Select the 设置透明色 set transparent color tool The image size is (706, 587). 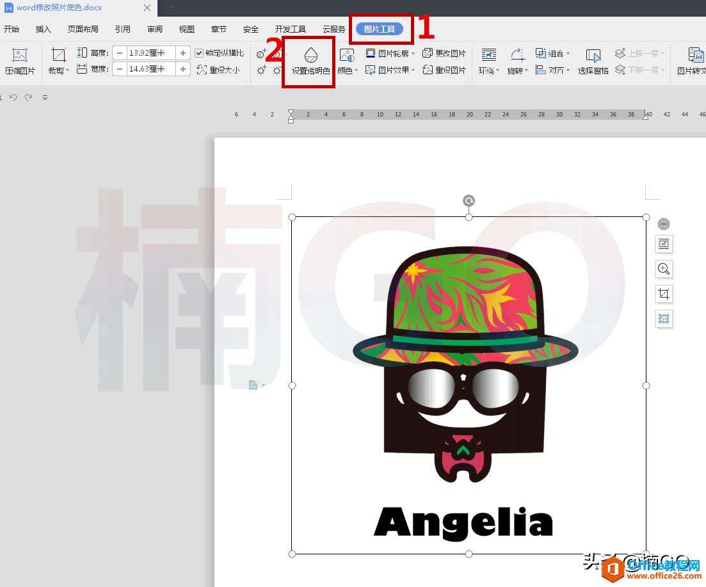click(310, 61)
